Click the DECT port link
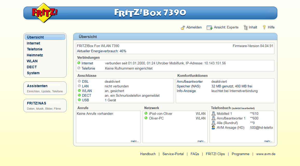The width and height of the screenshot is (300, 166). coord(87,95)
